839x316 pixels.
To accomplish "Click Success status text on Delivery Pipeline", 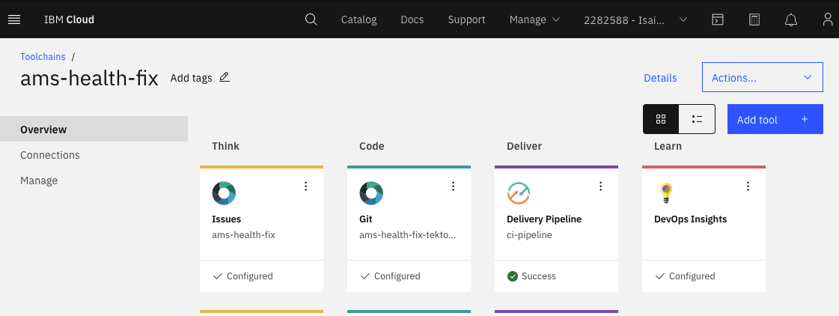I will (539, 276).
